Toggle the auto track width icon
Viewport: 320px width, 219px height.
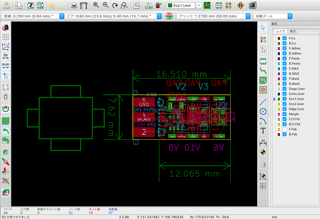[x=169, y=16]
